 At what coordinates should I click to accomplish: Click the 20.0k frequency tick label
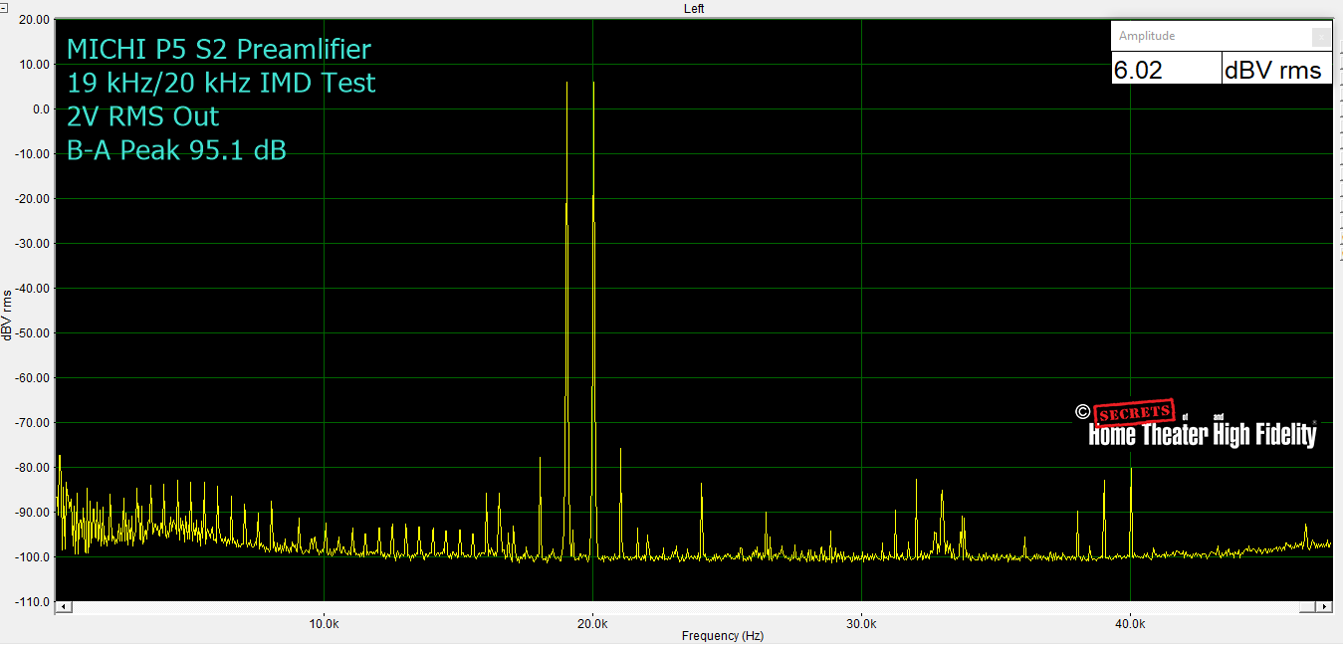(x=592, y=624)
